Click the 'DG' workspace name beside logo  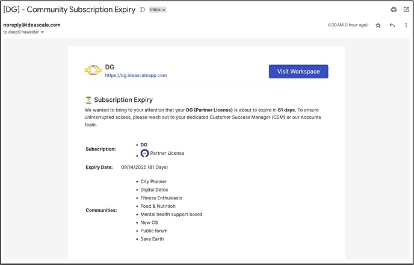pos(110,67)
